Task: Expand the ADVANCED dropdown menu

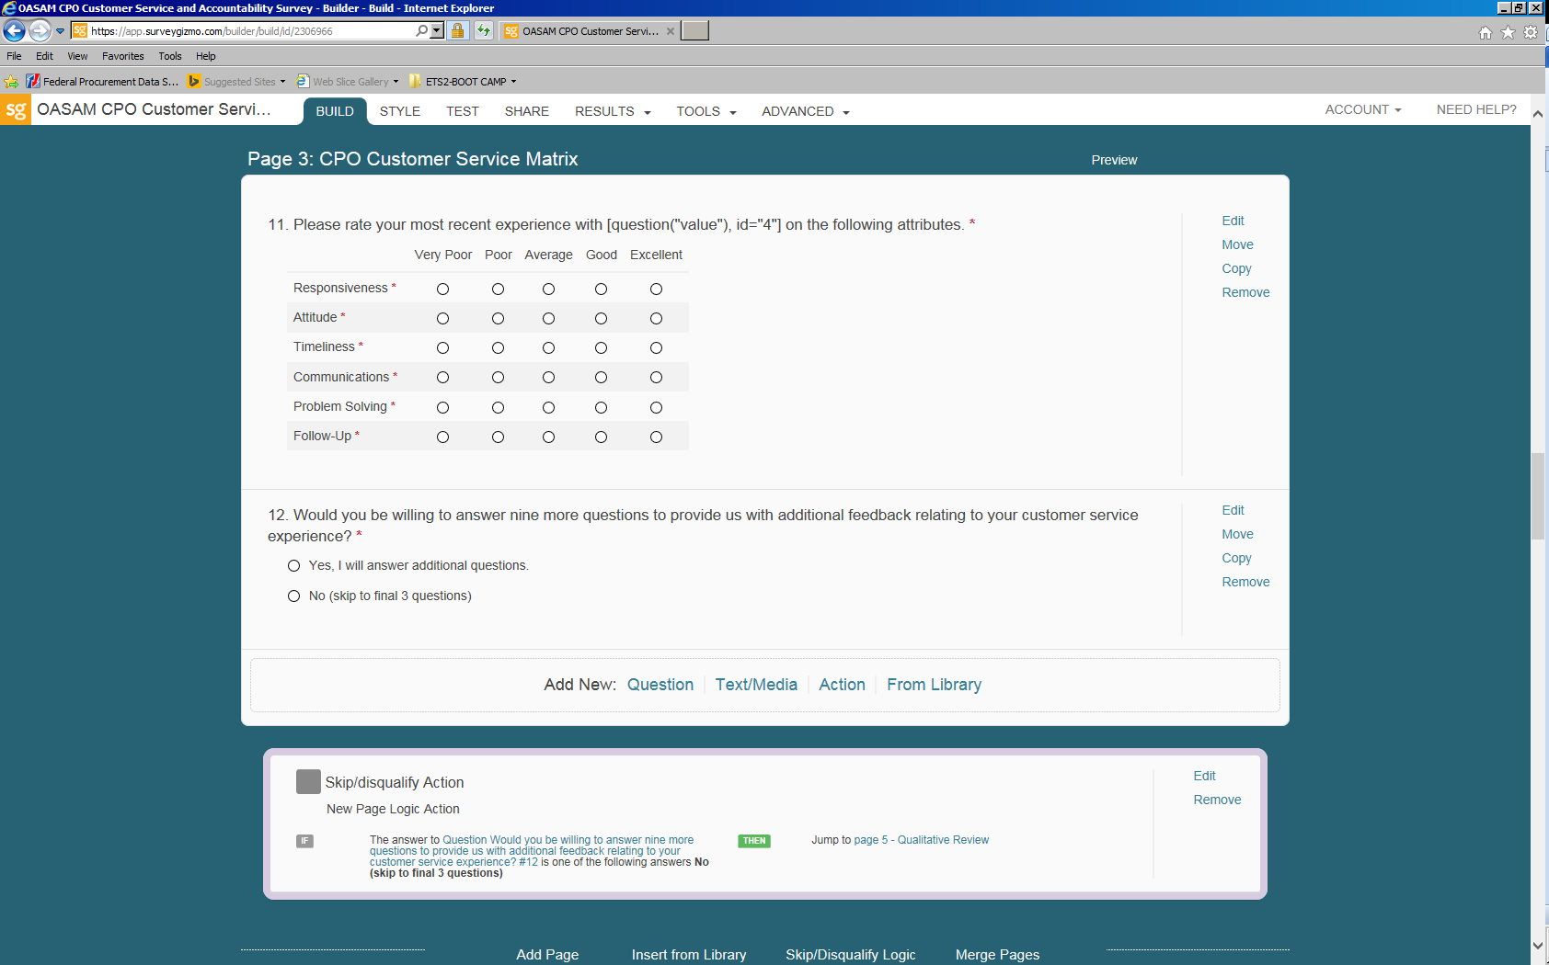Action: point(806,111)
